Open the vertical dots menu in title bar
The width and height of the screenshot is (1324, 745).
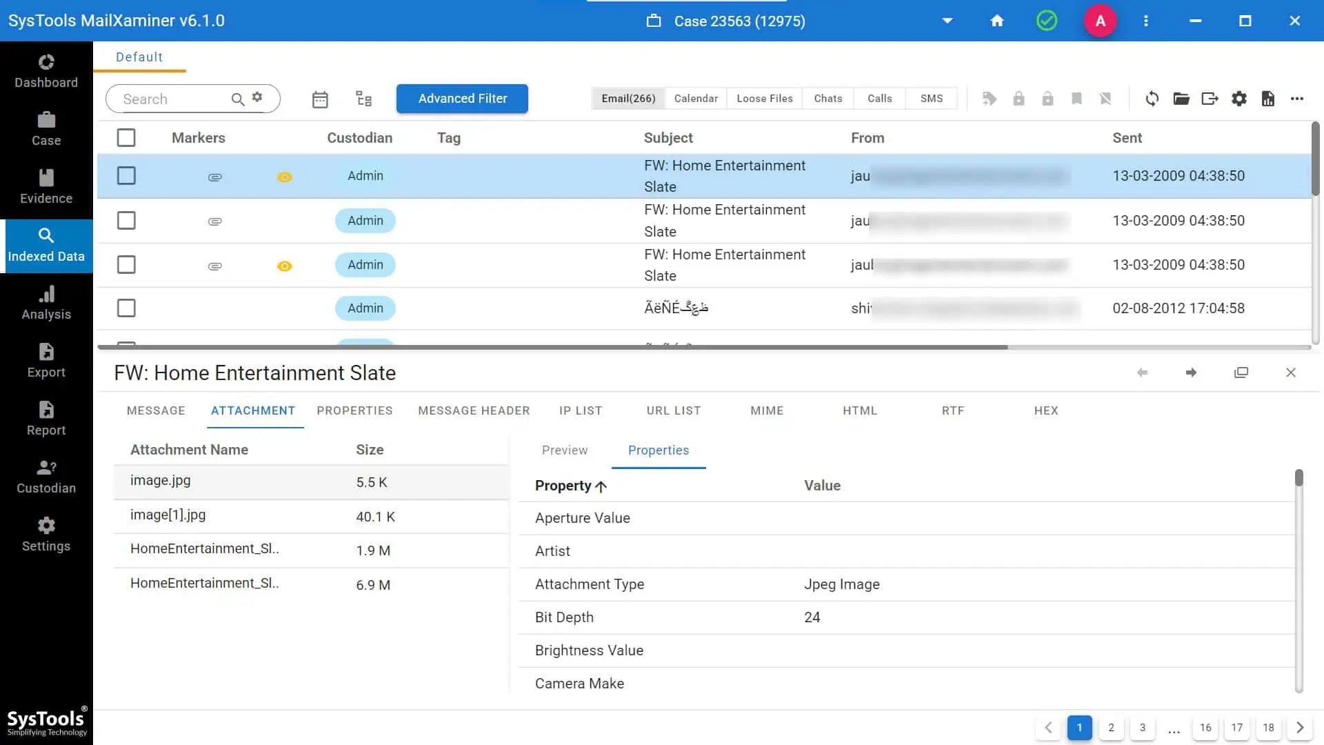(x=1146, y=21)
